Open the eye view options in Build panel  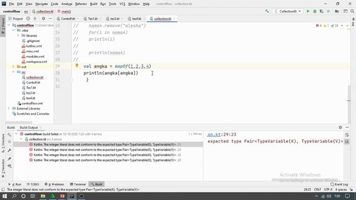point(9,166)
